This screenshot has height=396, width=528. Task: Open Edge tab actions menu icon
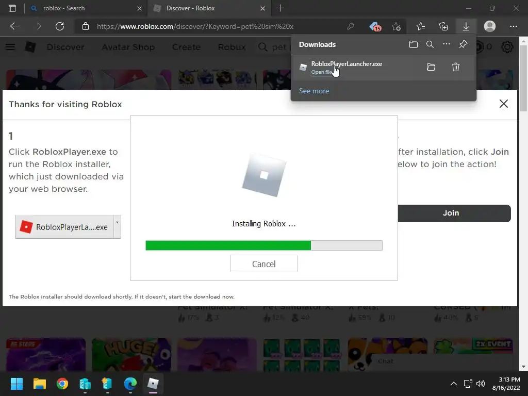coord(12,8)
